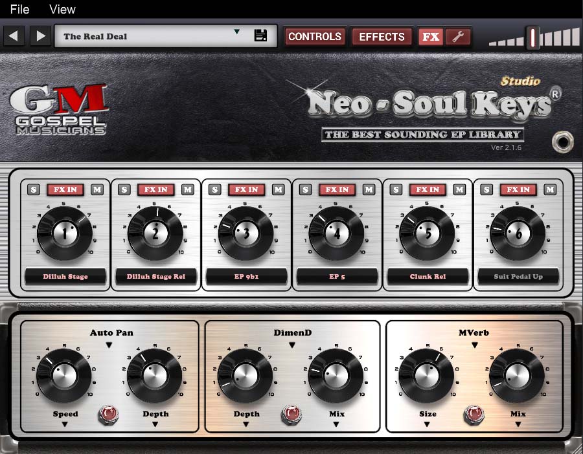The image size is (583, 454).
Task: Toggle the Auto Pan red footswitch
Action: tap(108, 415)
